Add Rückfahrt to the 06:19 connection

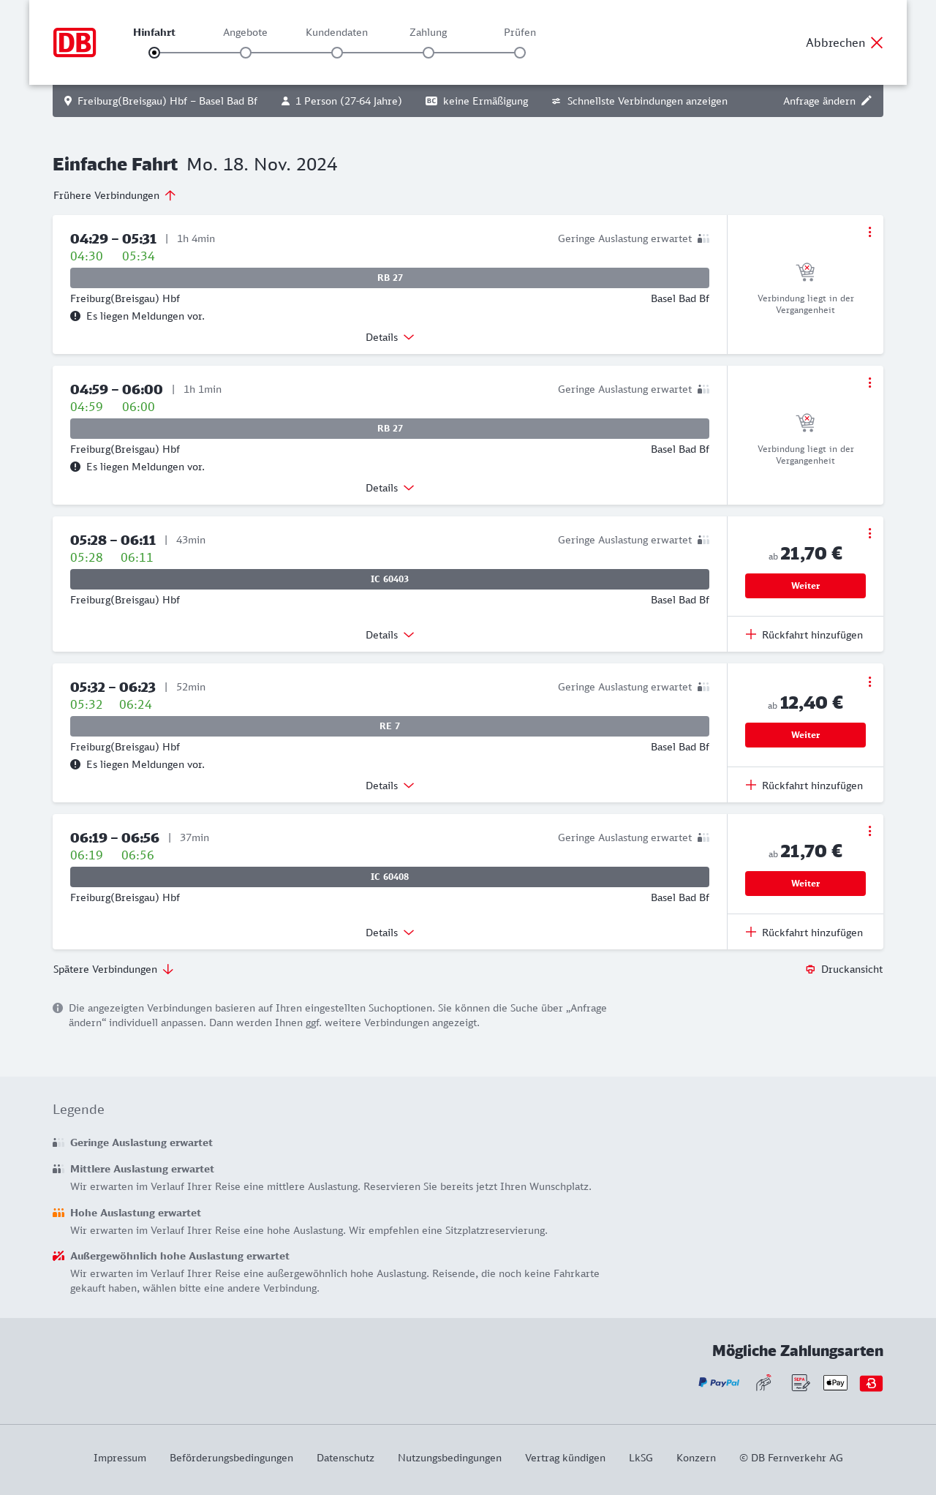point(804,933)
